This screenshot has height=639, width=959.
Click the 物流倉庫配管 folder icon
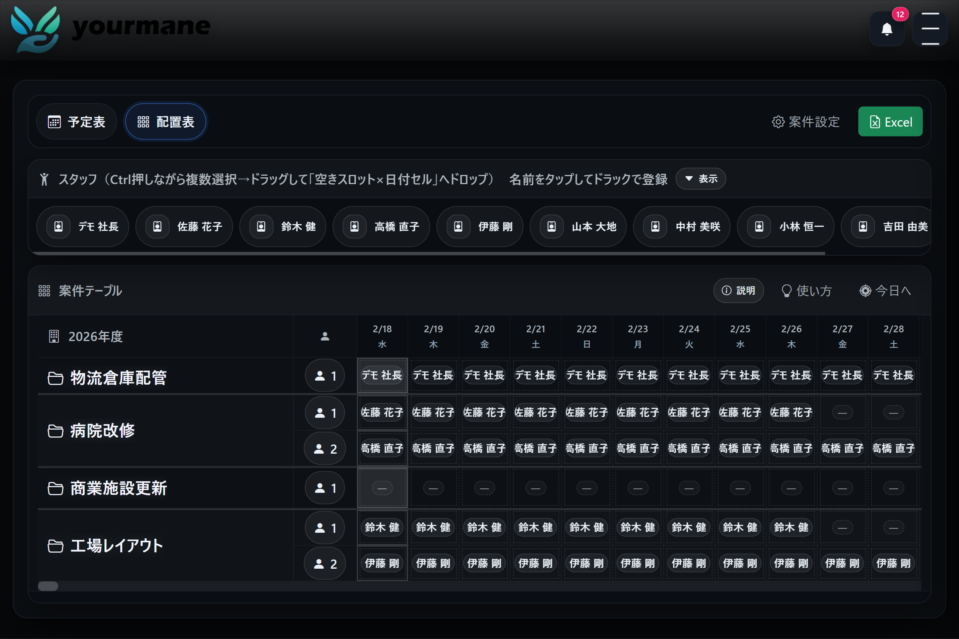pos(56,378)
